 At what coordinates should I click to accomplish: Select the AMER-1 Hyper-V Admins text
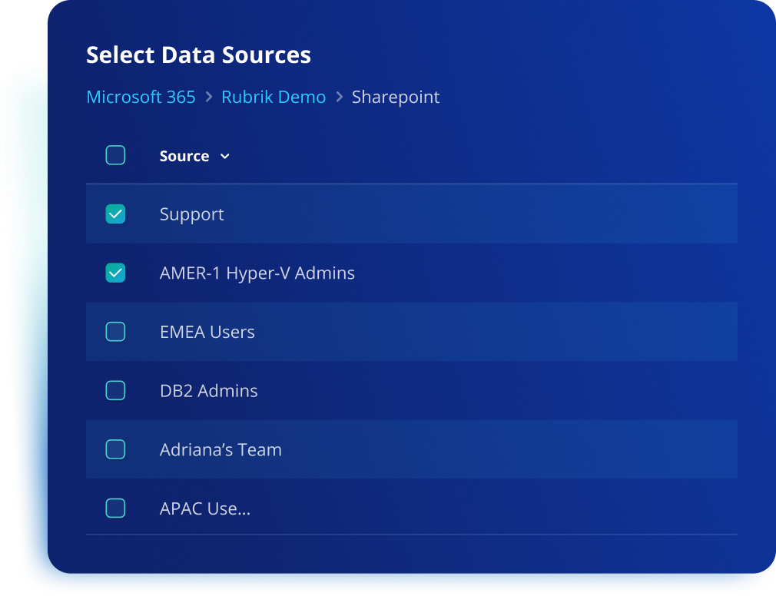pyautogui.click(x=257, y=273)
